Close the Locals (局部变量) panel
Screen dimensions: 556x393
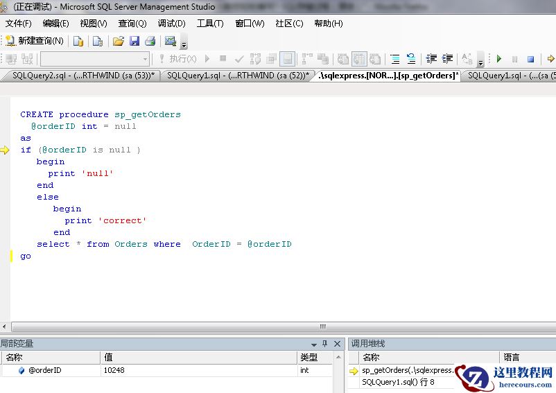pyautogui.click(x=337, y=344)
